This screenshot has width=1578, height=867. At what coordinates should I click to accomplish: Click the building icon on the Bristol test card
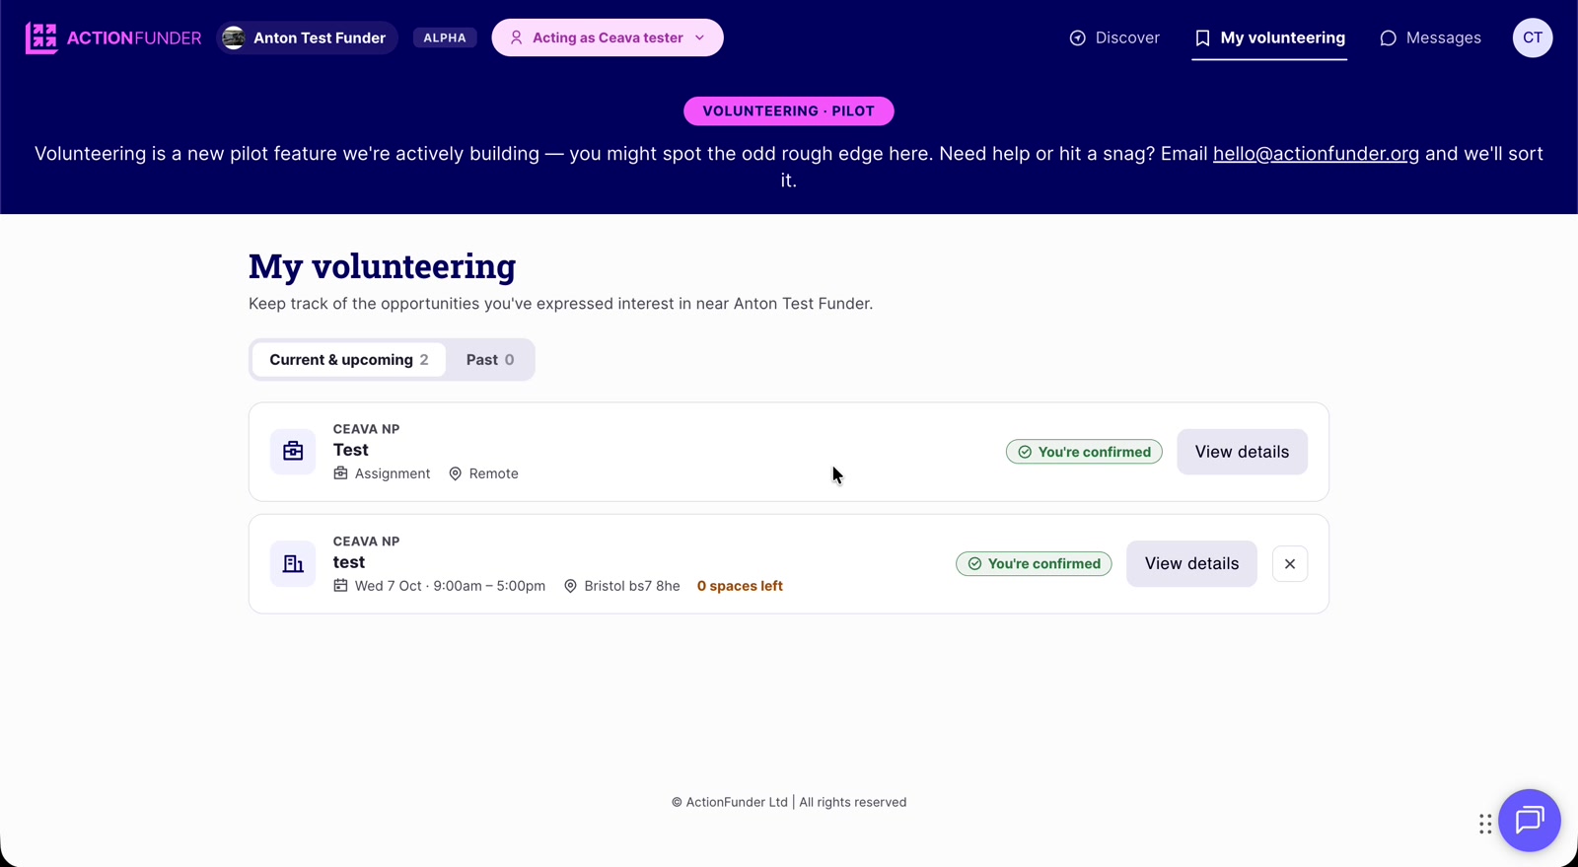(x=293, y=563)
